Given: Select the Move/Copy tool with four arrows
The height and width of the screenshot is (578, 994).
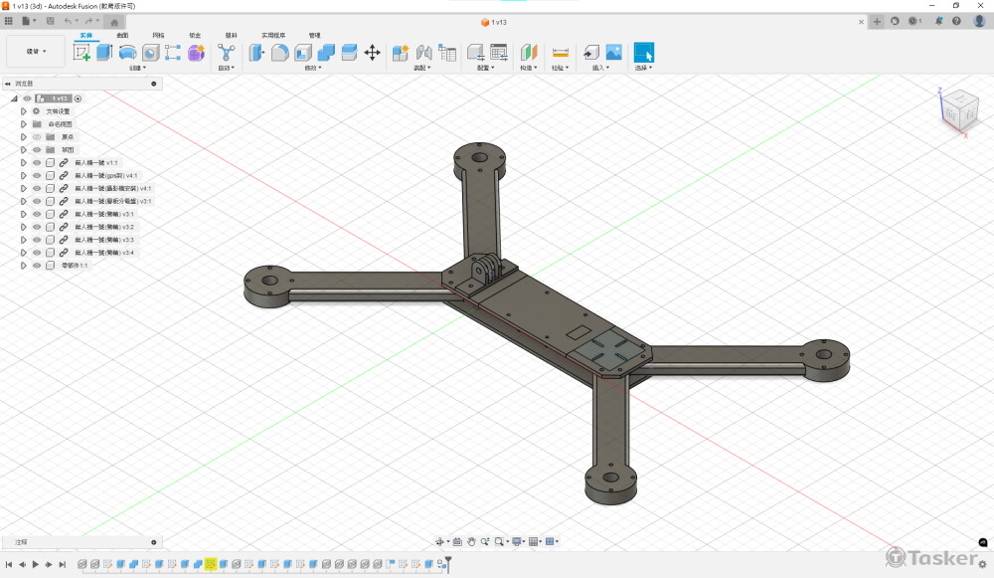Looking at the screenshot, I should pyautogui.click(x=373, y=53).
